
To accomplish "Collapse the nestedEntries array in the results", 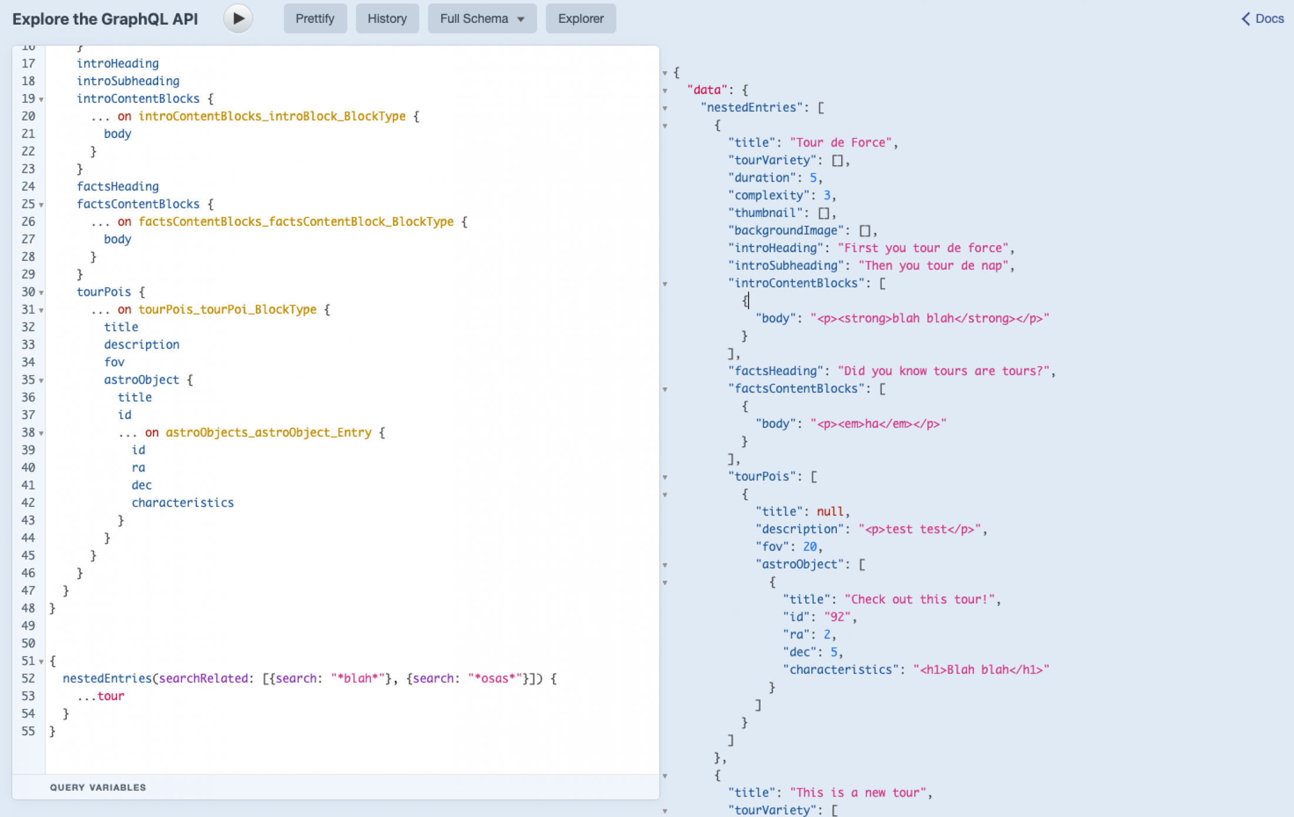I will tap(665, 108).
